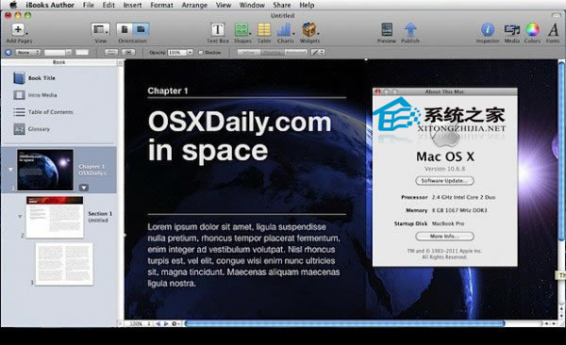Open the Arrange menu
Image resolution: width=566 pixels, height=345 pixels.
pyautogui.click(x=194, y=5)
